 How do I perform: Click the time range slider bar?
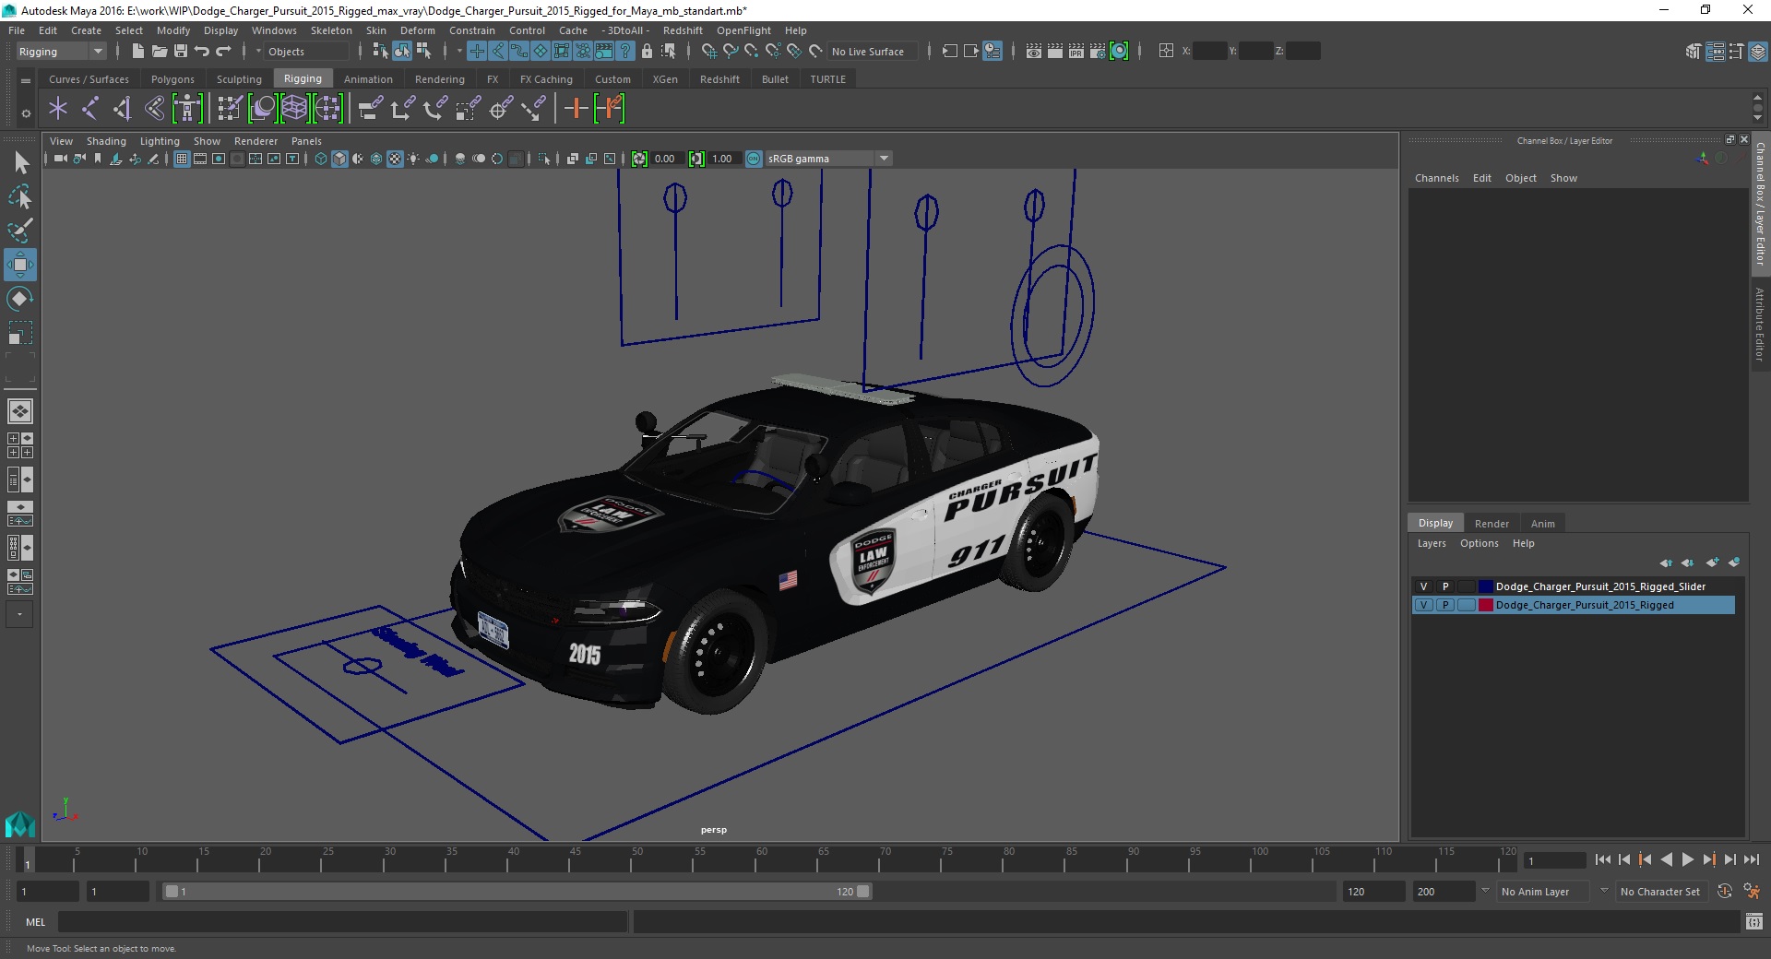click(517, 892)
